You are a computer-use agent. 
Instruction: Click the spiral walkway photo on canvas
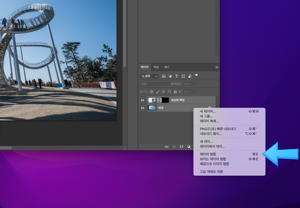click(x=58, y=60)
